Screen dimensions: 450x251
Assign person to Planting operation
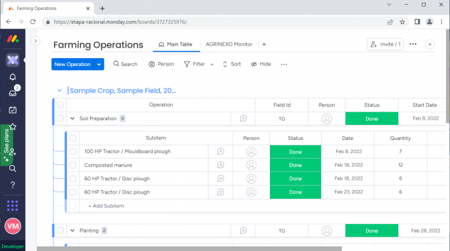[327, 231]
